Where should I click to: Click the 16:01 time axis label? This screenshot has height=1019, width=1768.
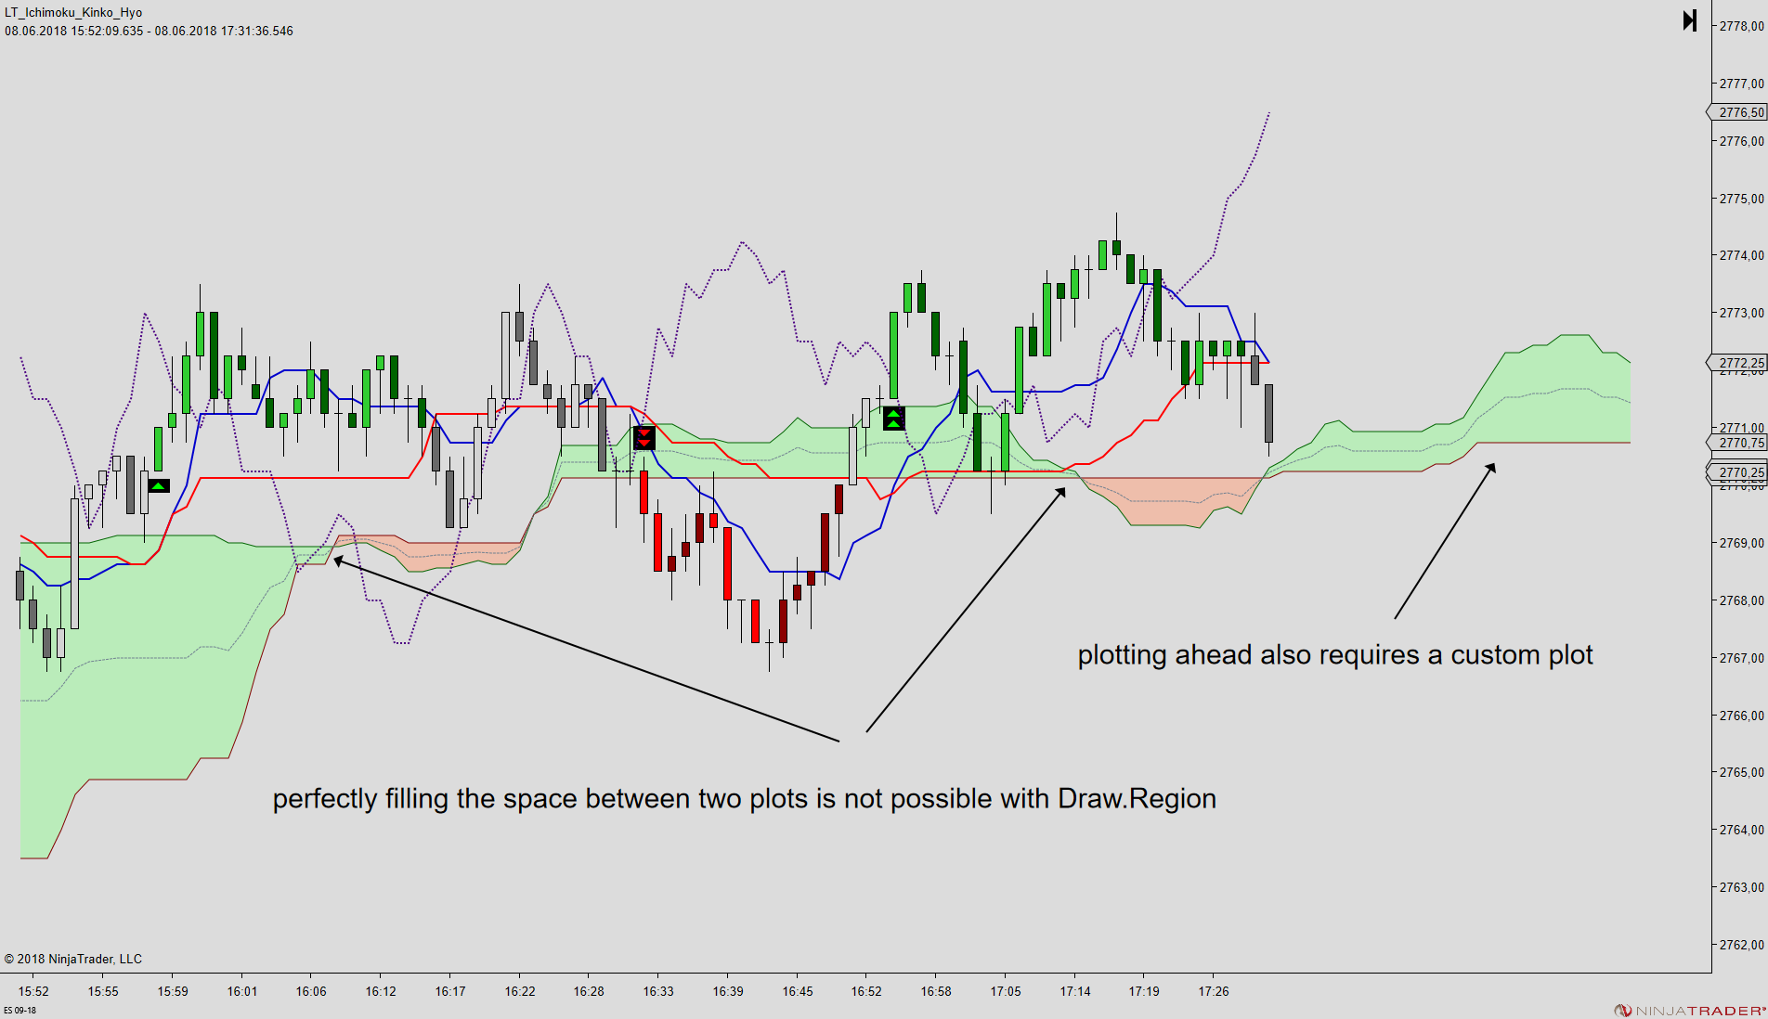(242, 991)
